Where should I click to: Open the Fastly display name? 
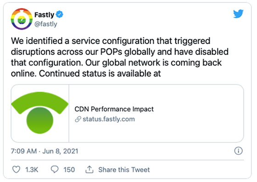tap(44, 15)
